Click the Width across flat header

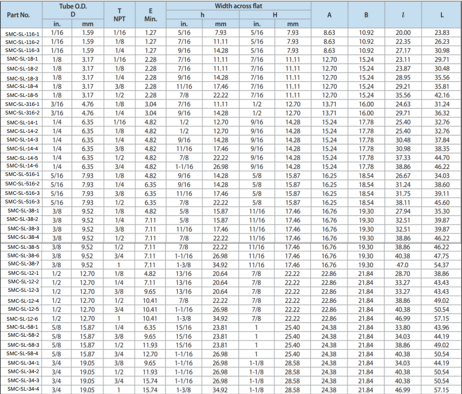[238, 6]
